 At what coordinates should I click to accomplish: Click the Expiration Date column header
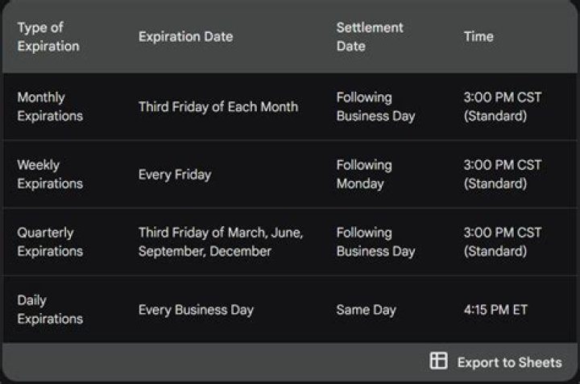tap(185, 37)
